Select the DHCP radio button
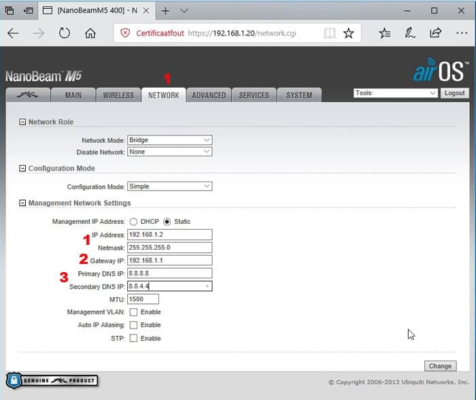The image size is (476, 400). tap(133, 222)
